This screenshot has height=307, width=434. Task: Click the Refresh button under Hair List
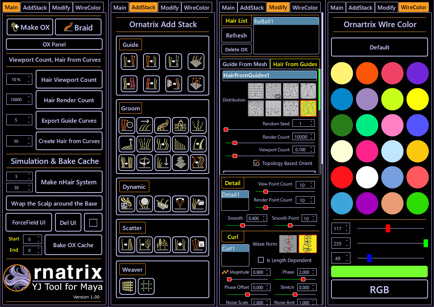[x=236, y=35]
